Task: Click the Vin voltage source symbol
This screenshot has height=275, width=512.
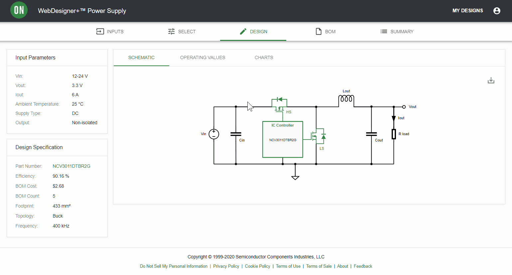Action: tap(214, 134)
